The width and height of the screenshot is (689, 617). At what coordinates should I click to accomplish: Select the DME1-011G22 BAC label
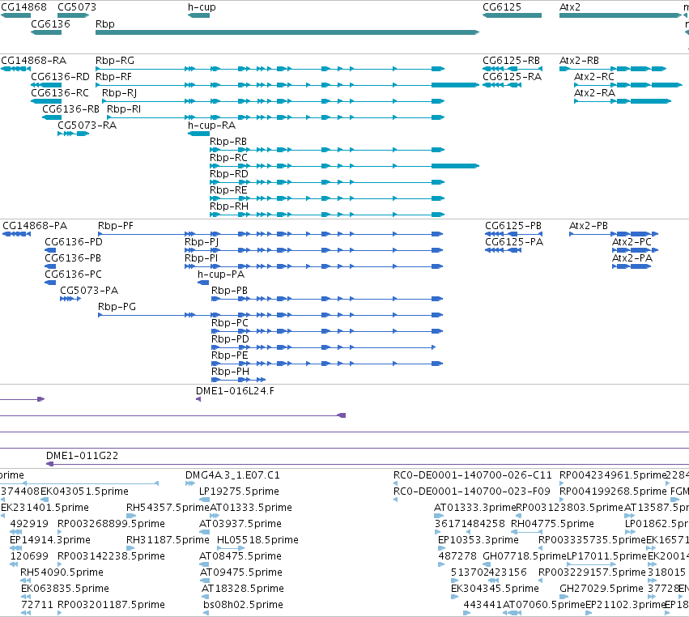[x=82, y=455]
